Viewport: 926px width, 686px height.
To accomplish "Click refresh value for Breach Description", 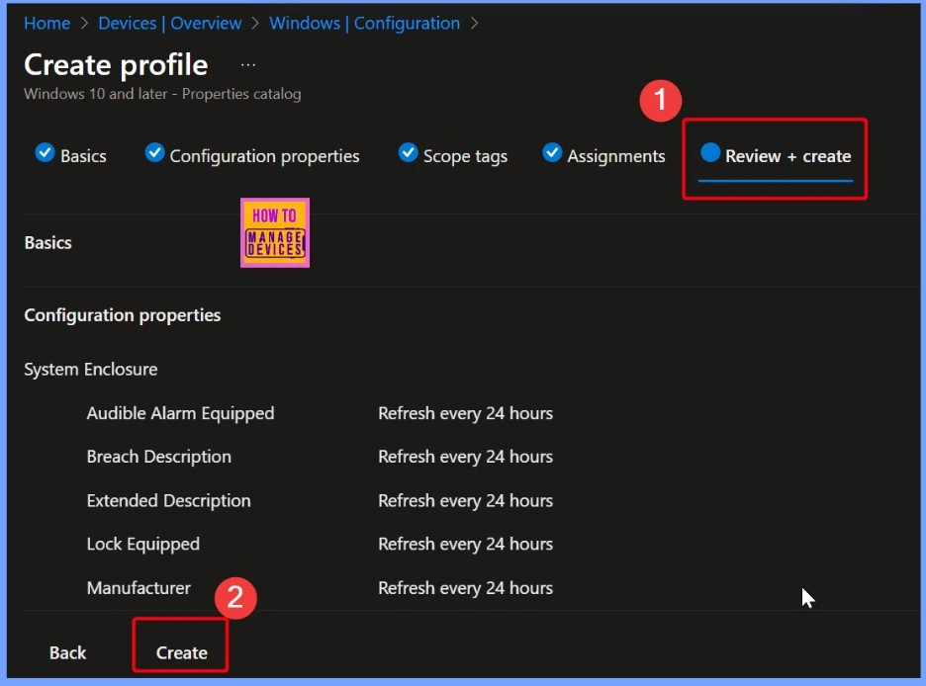I will [465, 457].
